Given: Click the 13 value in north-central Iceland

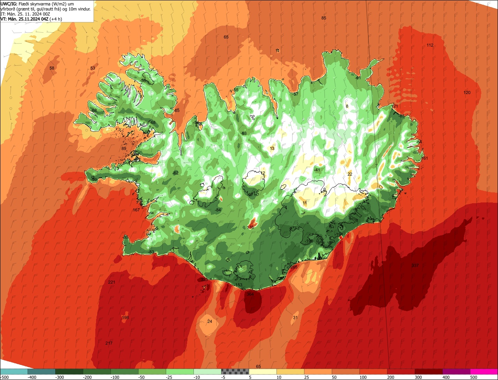Looking at the screenshot, I should coord(272,148).
